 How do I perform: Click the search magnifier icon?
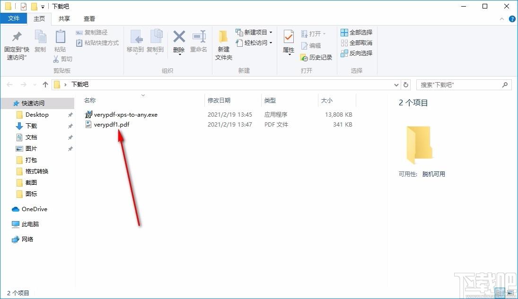(x=505, y=85)
